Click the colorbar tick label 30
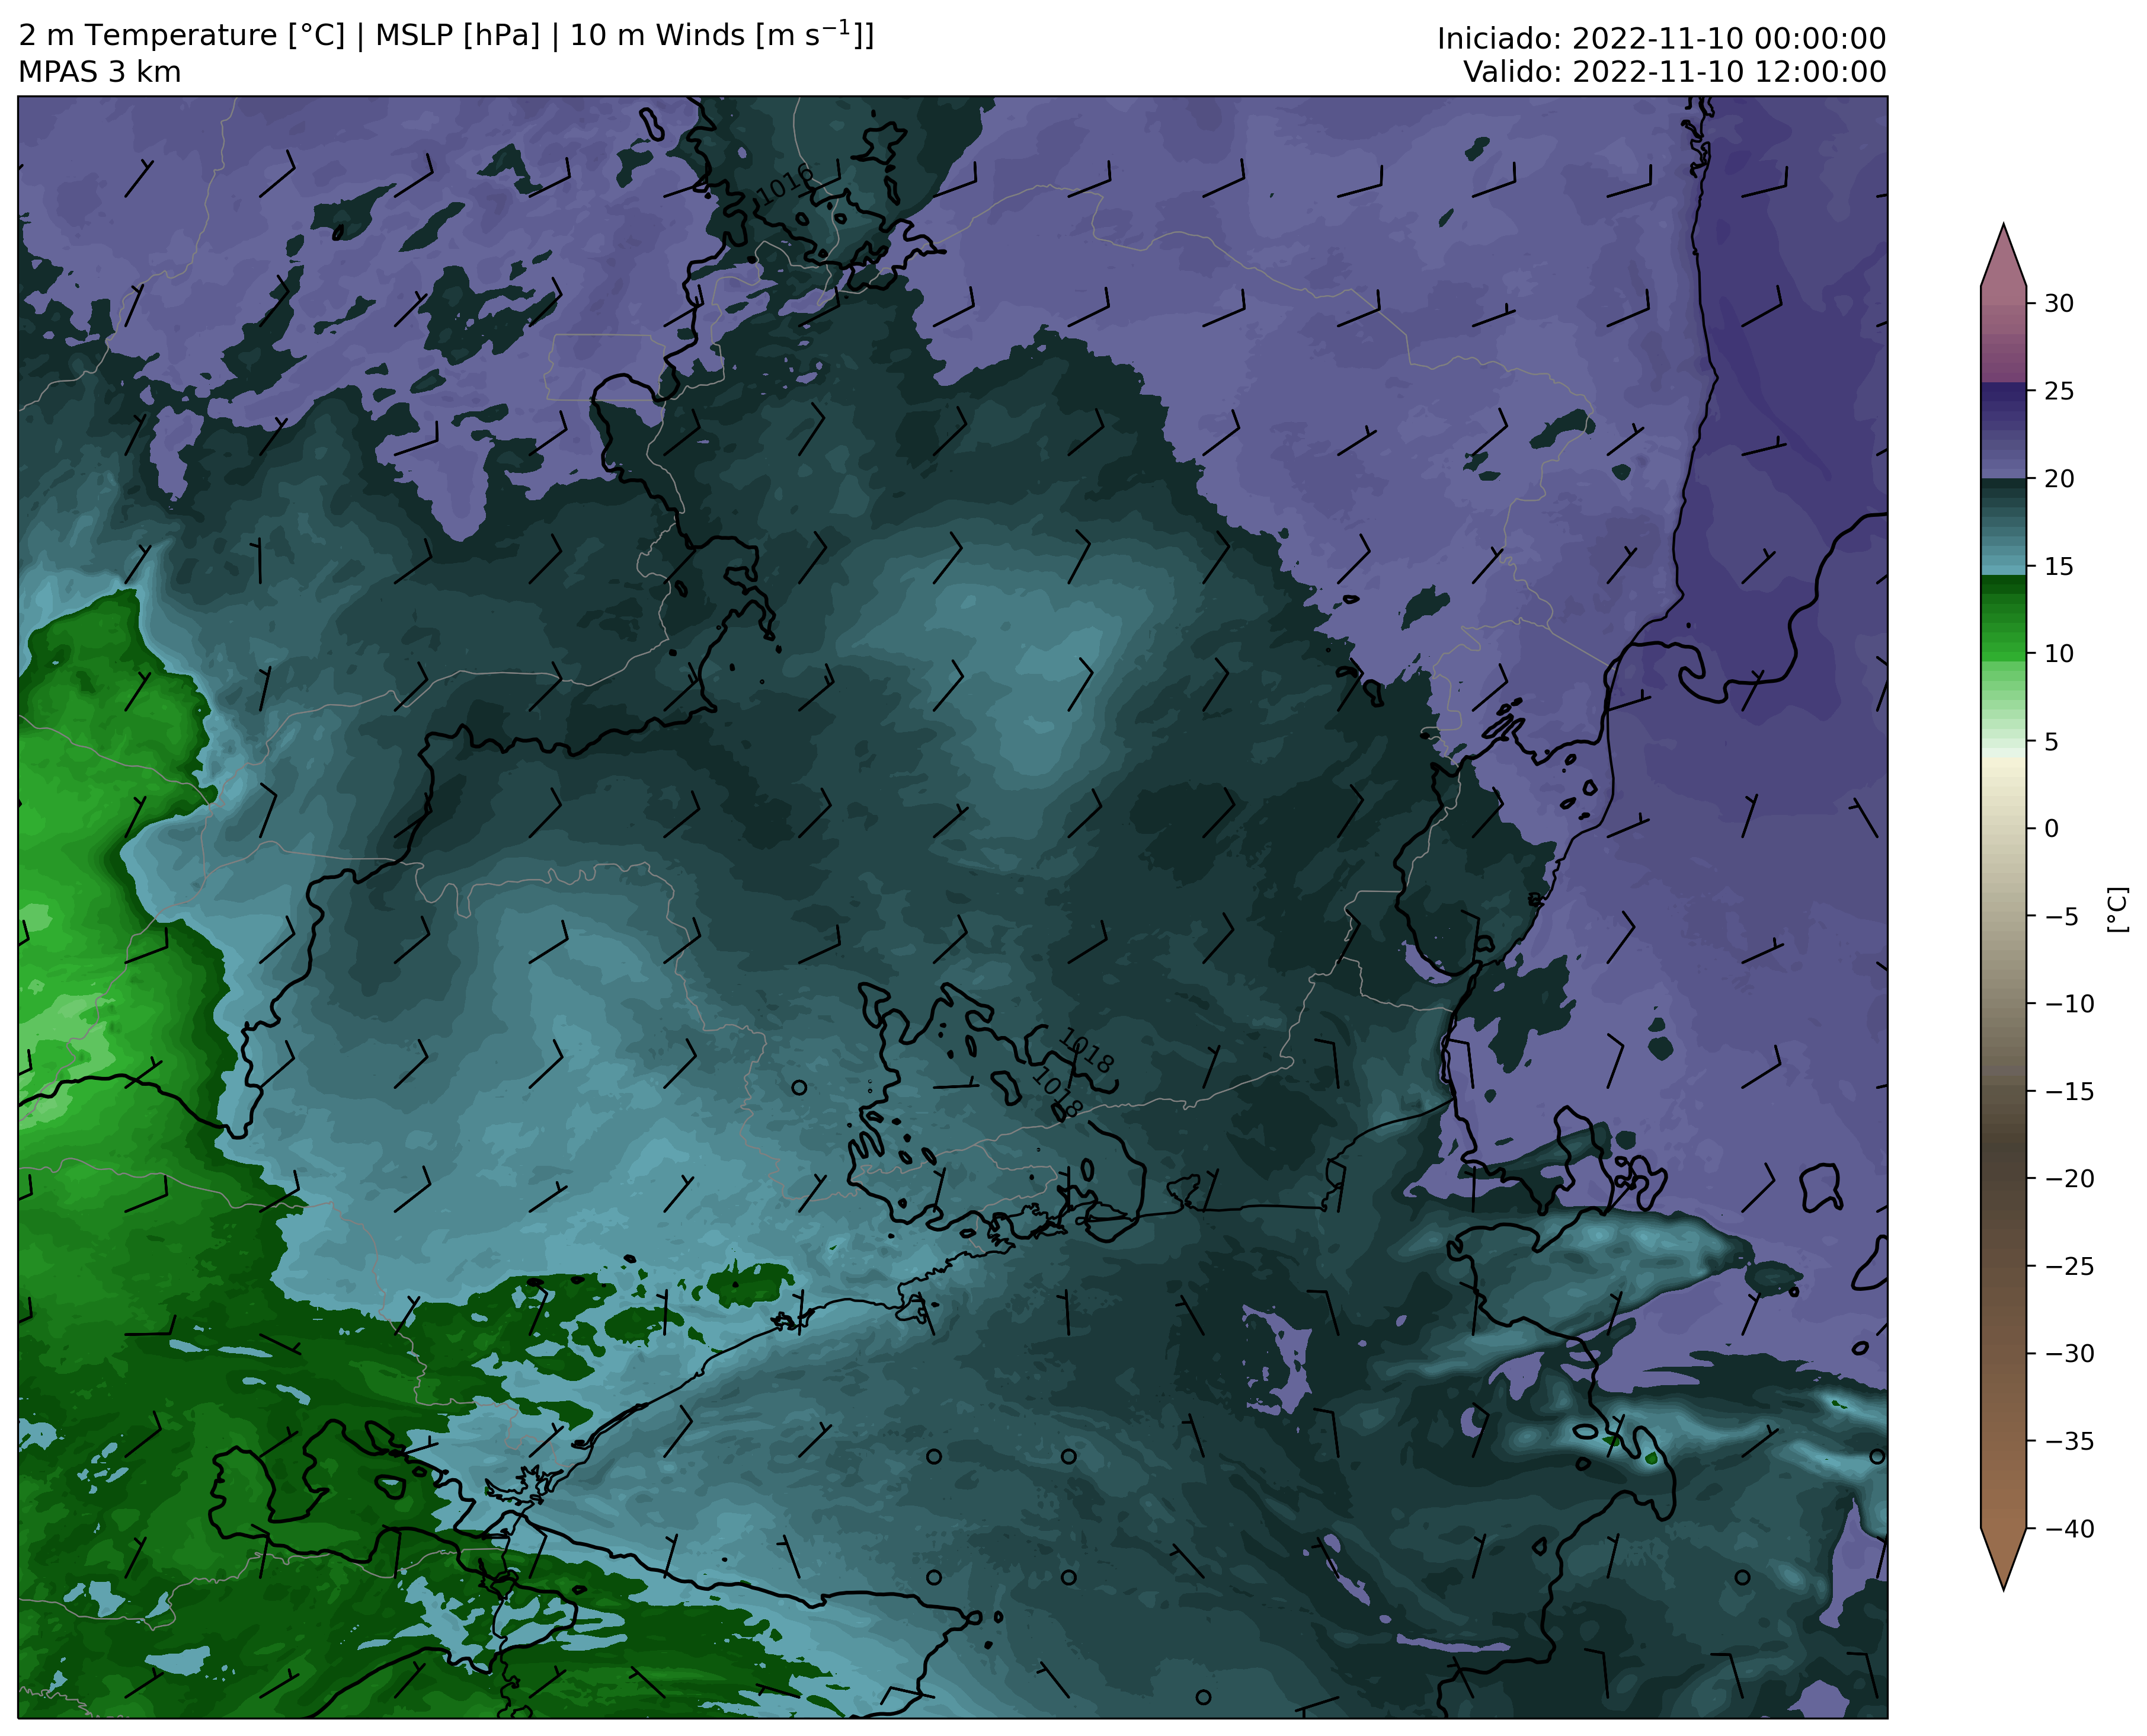The width and height of the screenshot is (2147, 1736). point(2058,303)
